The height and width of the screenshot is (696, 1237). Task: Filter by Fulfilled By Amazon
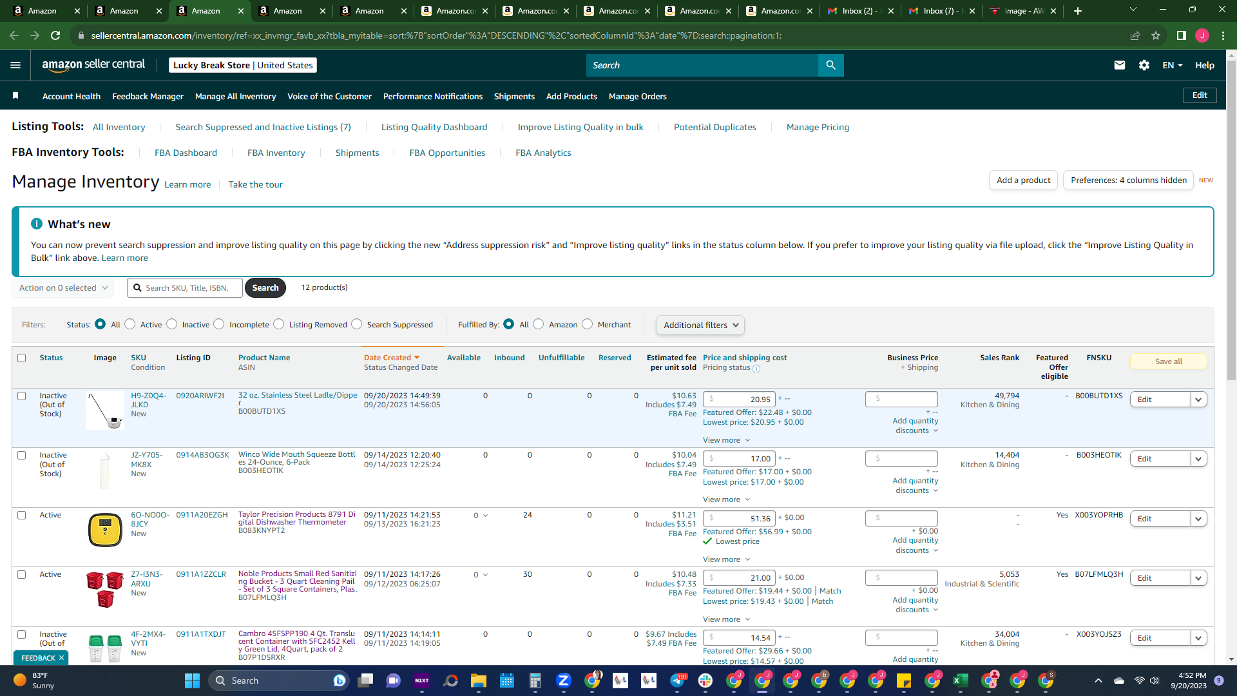[x=539, y=324]
